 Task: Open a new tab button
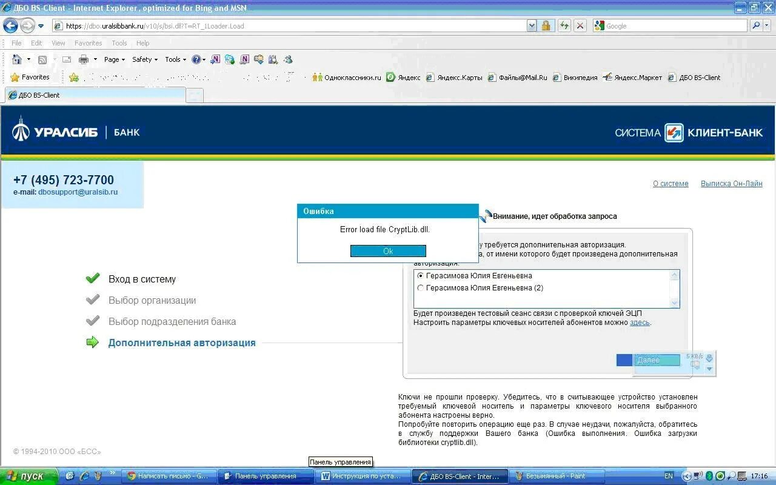click(195, 96)
